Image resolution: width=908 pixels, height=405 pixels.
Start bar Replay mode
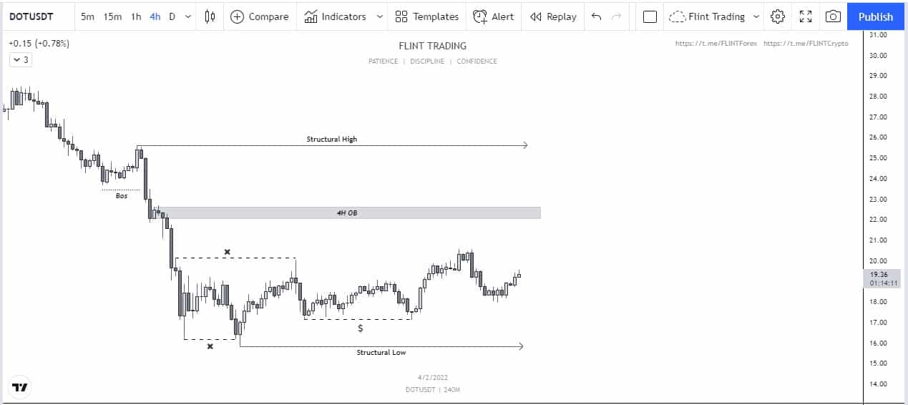(553, 16)
